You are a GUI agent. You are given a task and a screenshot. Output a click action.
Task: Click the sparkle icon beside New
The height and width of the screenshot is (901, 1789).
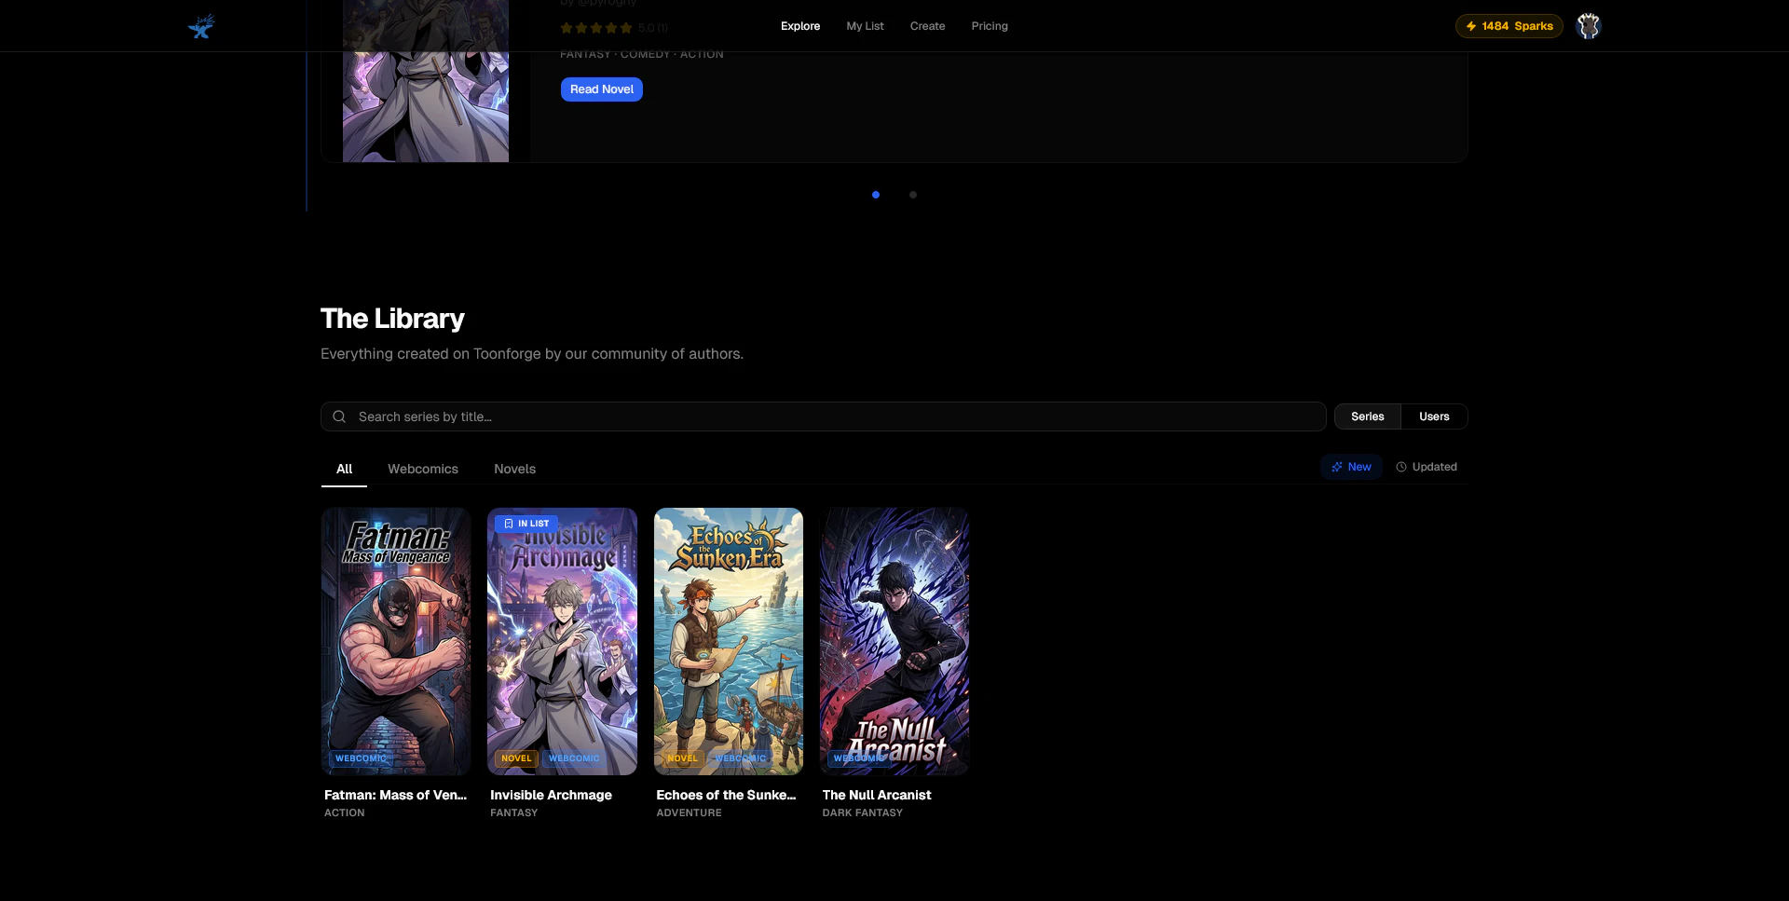[x=1337, y=467]
